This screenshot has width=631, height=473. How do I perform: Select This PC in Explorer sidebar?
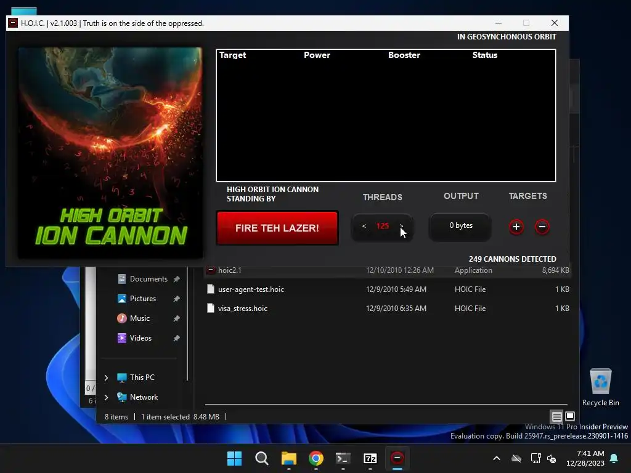[142, 378]
